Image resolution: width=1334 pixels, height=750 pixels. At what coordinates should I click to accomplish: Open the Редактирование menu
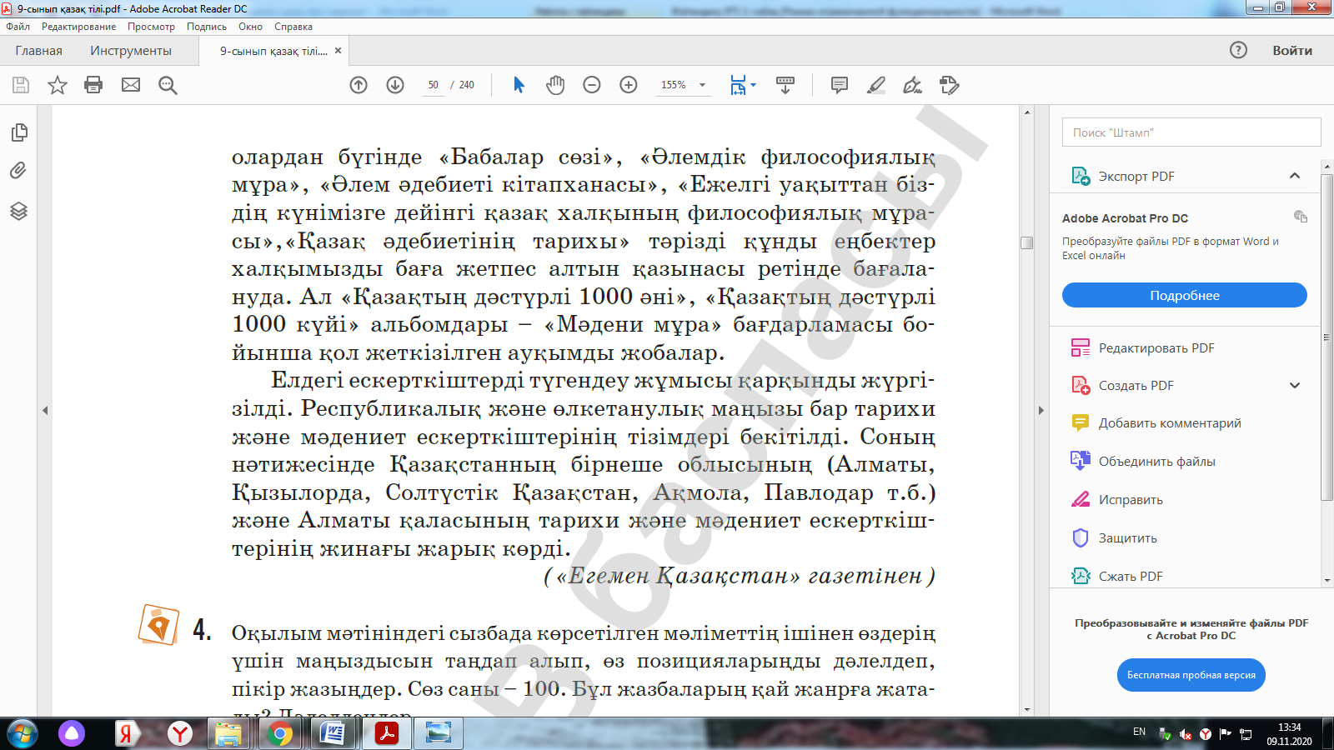(78, 27)
